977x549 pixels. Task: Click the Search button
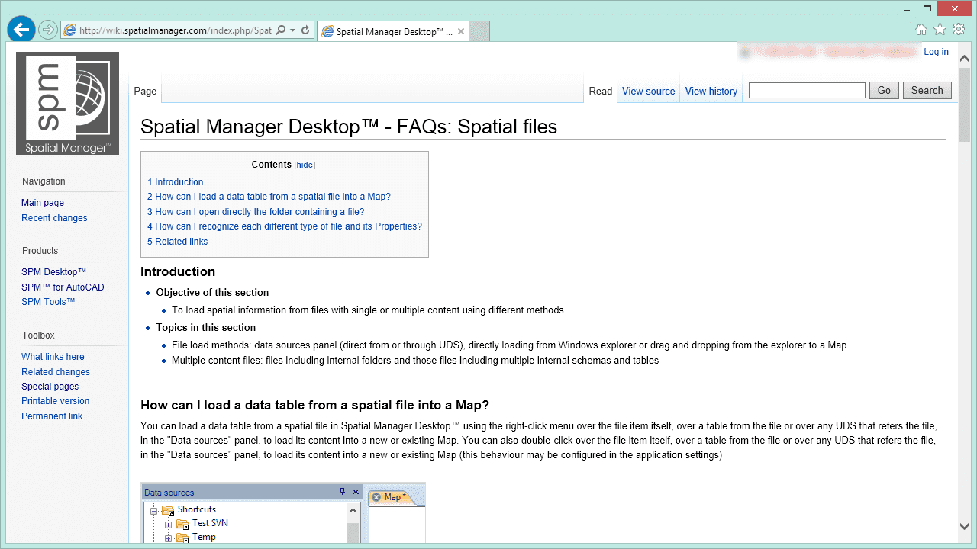(x=927, y=90)
